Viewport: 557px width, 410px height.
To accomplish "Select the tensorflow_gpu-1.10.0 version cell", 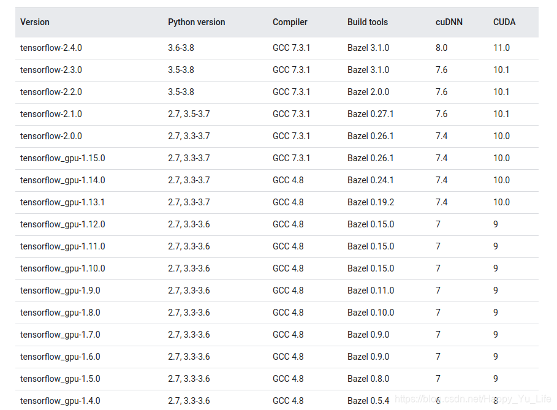I will point(63,268).
